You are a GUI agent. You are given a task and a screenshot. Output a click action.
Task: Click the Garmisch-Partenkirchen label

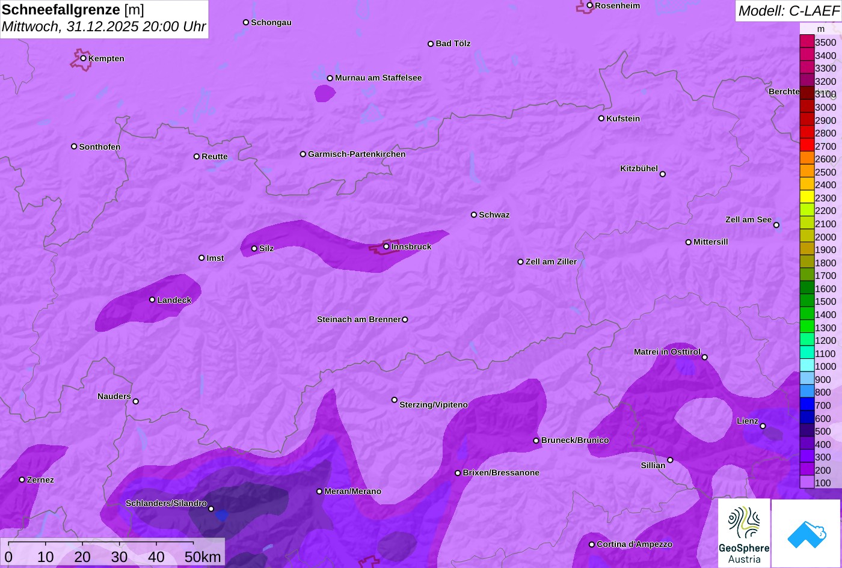[357, 154]
